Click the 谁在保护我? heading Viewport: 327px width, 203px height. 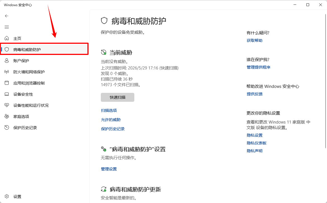tap(258, 60)
